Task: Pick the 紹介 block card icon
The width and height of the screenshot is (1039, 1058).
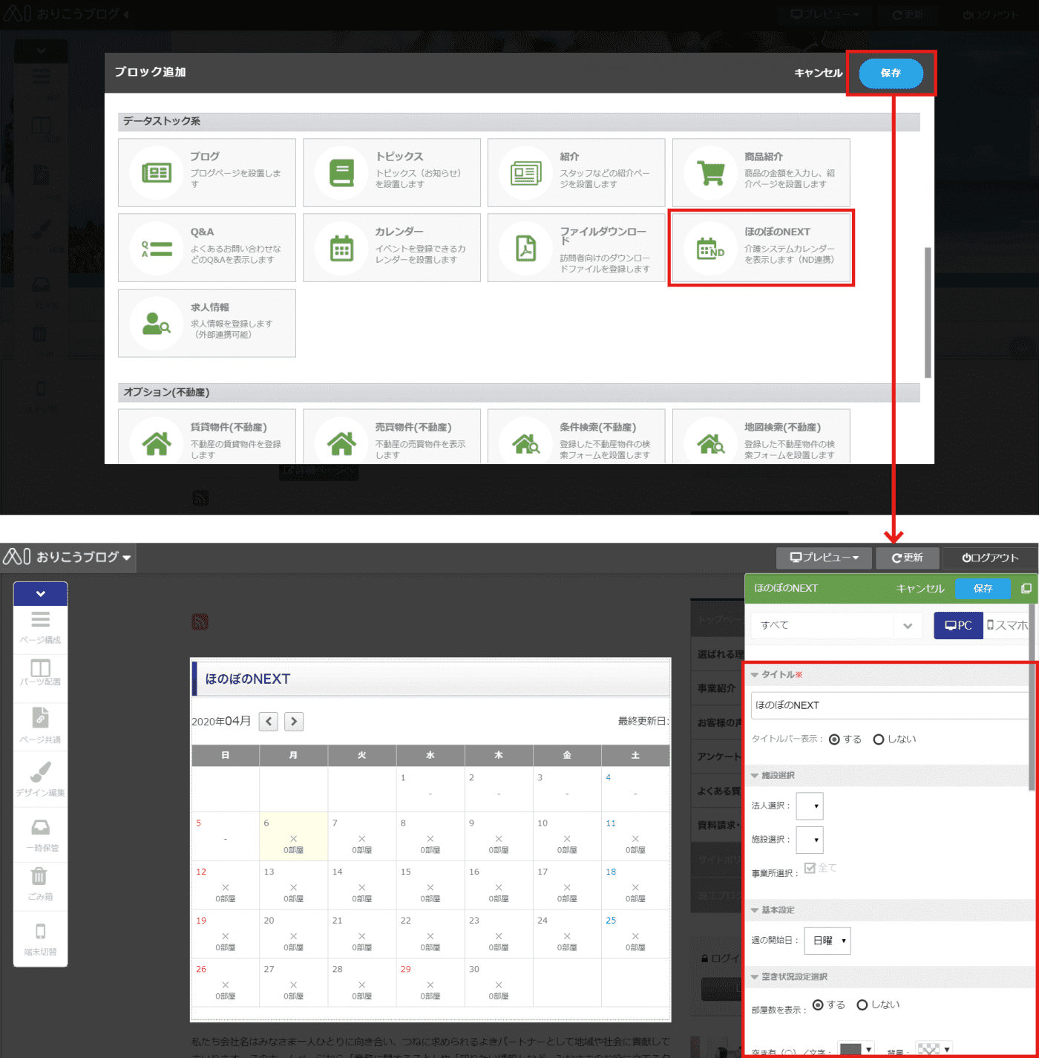Action: (x=525, y=173)
